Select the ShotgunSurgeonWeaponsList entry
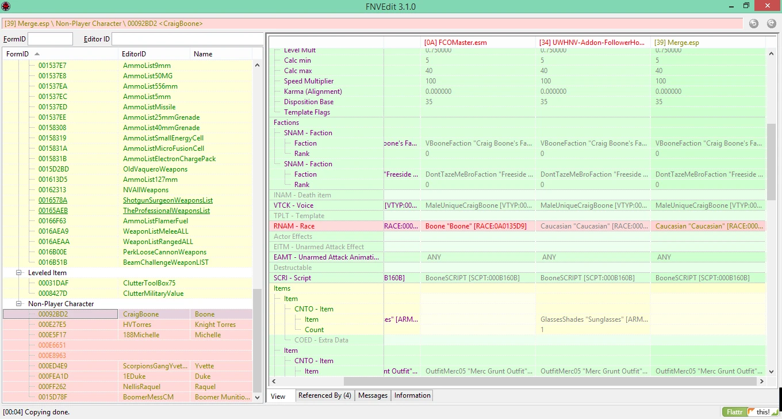The image size is (782, 419). (x=127, y=200)
